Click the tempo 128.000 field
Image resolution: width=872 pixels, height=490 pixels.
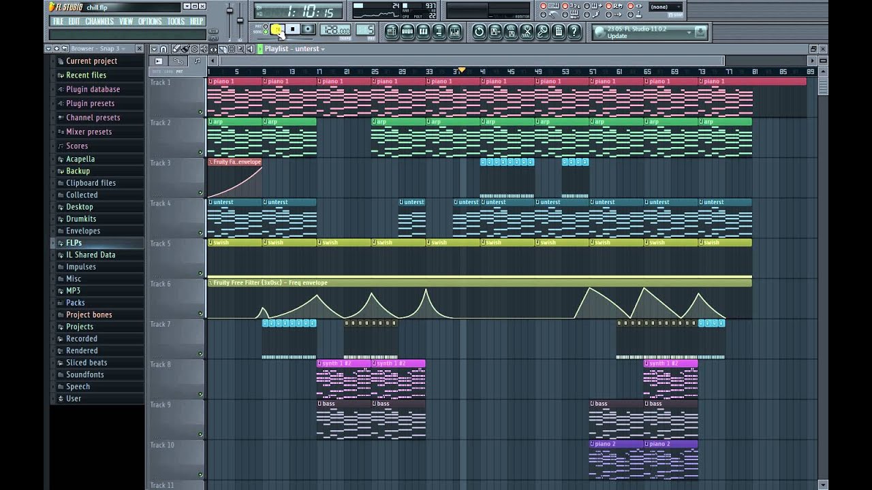point(335,30)
